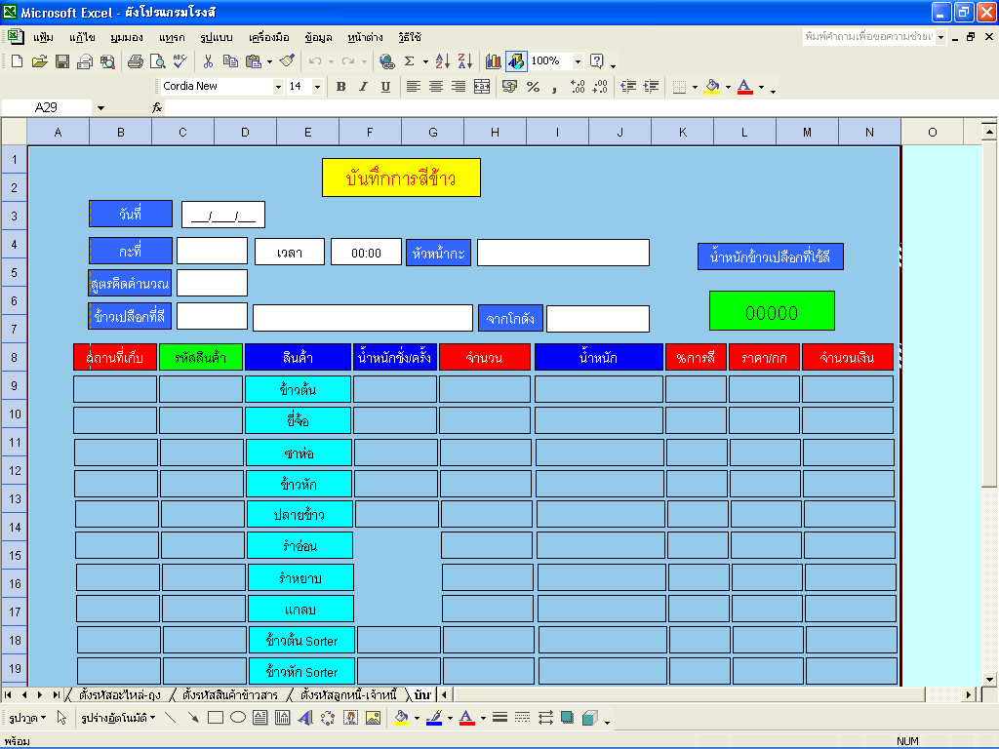999x749 pixels.
Task: Click the Paste clipboard icon
Action: point(253,61)
